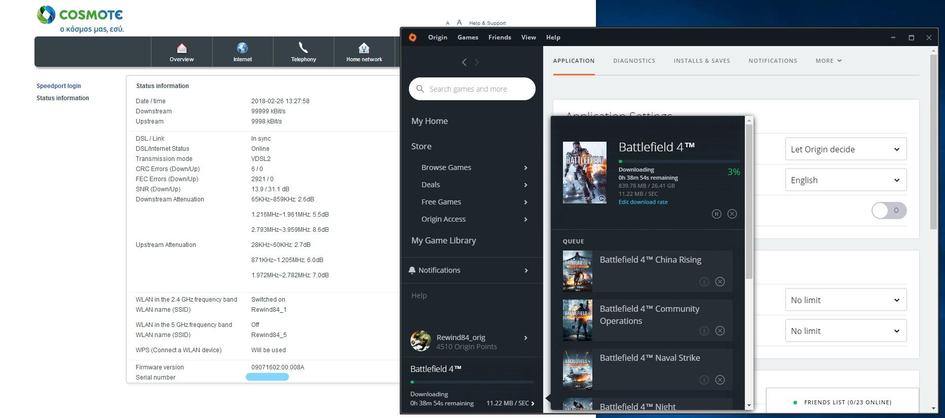This screenshot has height=418, width=945.
Task: Go to My Home
Action: click(429, 121)
